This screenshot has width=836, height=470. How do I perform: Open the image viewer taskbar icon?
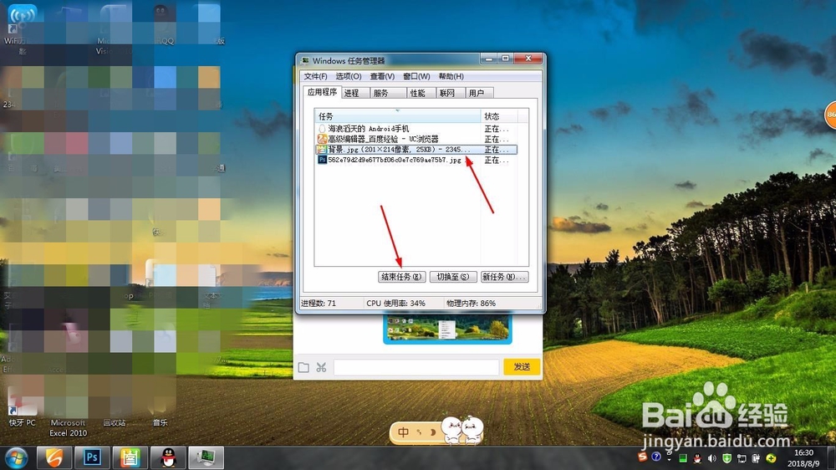pyautogui.click(x=130, y=457)
